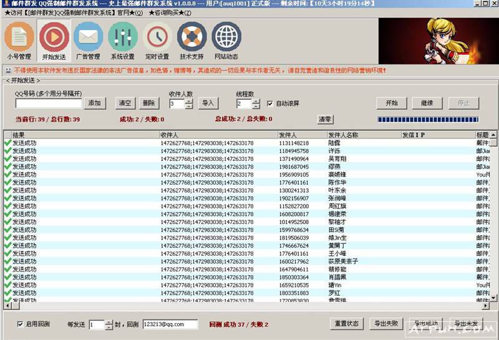The height and width of the screenshot is (340, 499).
Task: Toggle the 自动滚屏 auto-scroll checkbox
Action: (270, 104)
